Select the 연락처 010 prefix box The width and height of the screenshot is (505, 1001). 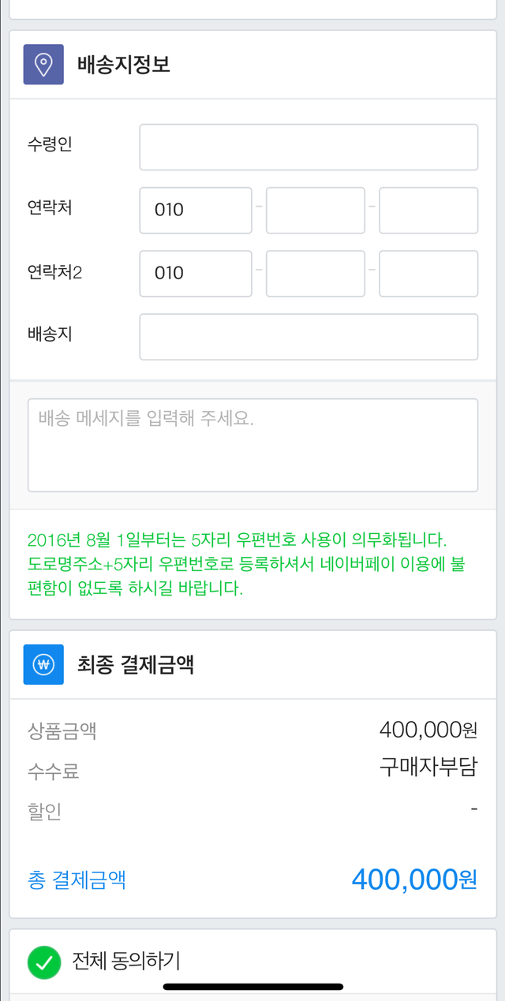coord(196,210)
